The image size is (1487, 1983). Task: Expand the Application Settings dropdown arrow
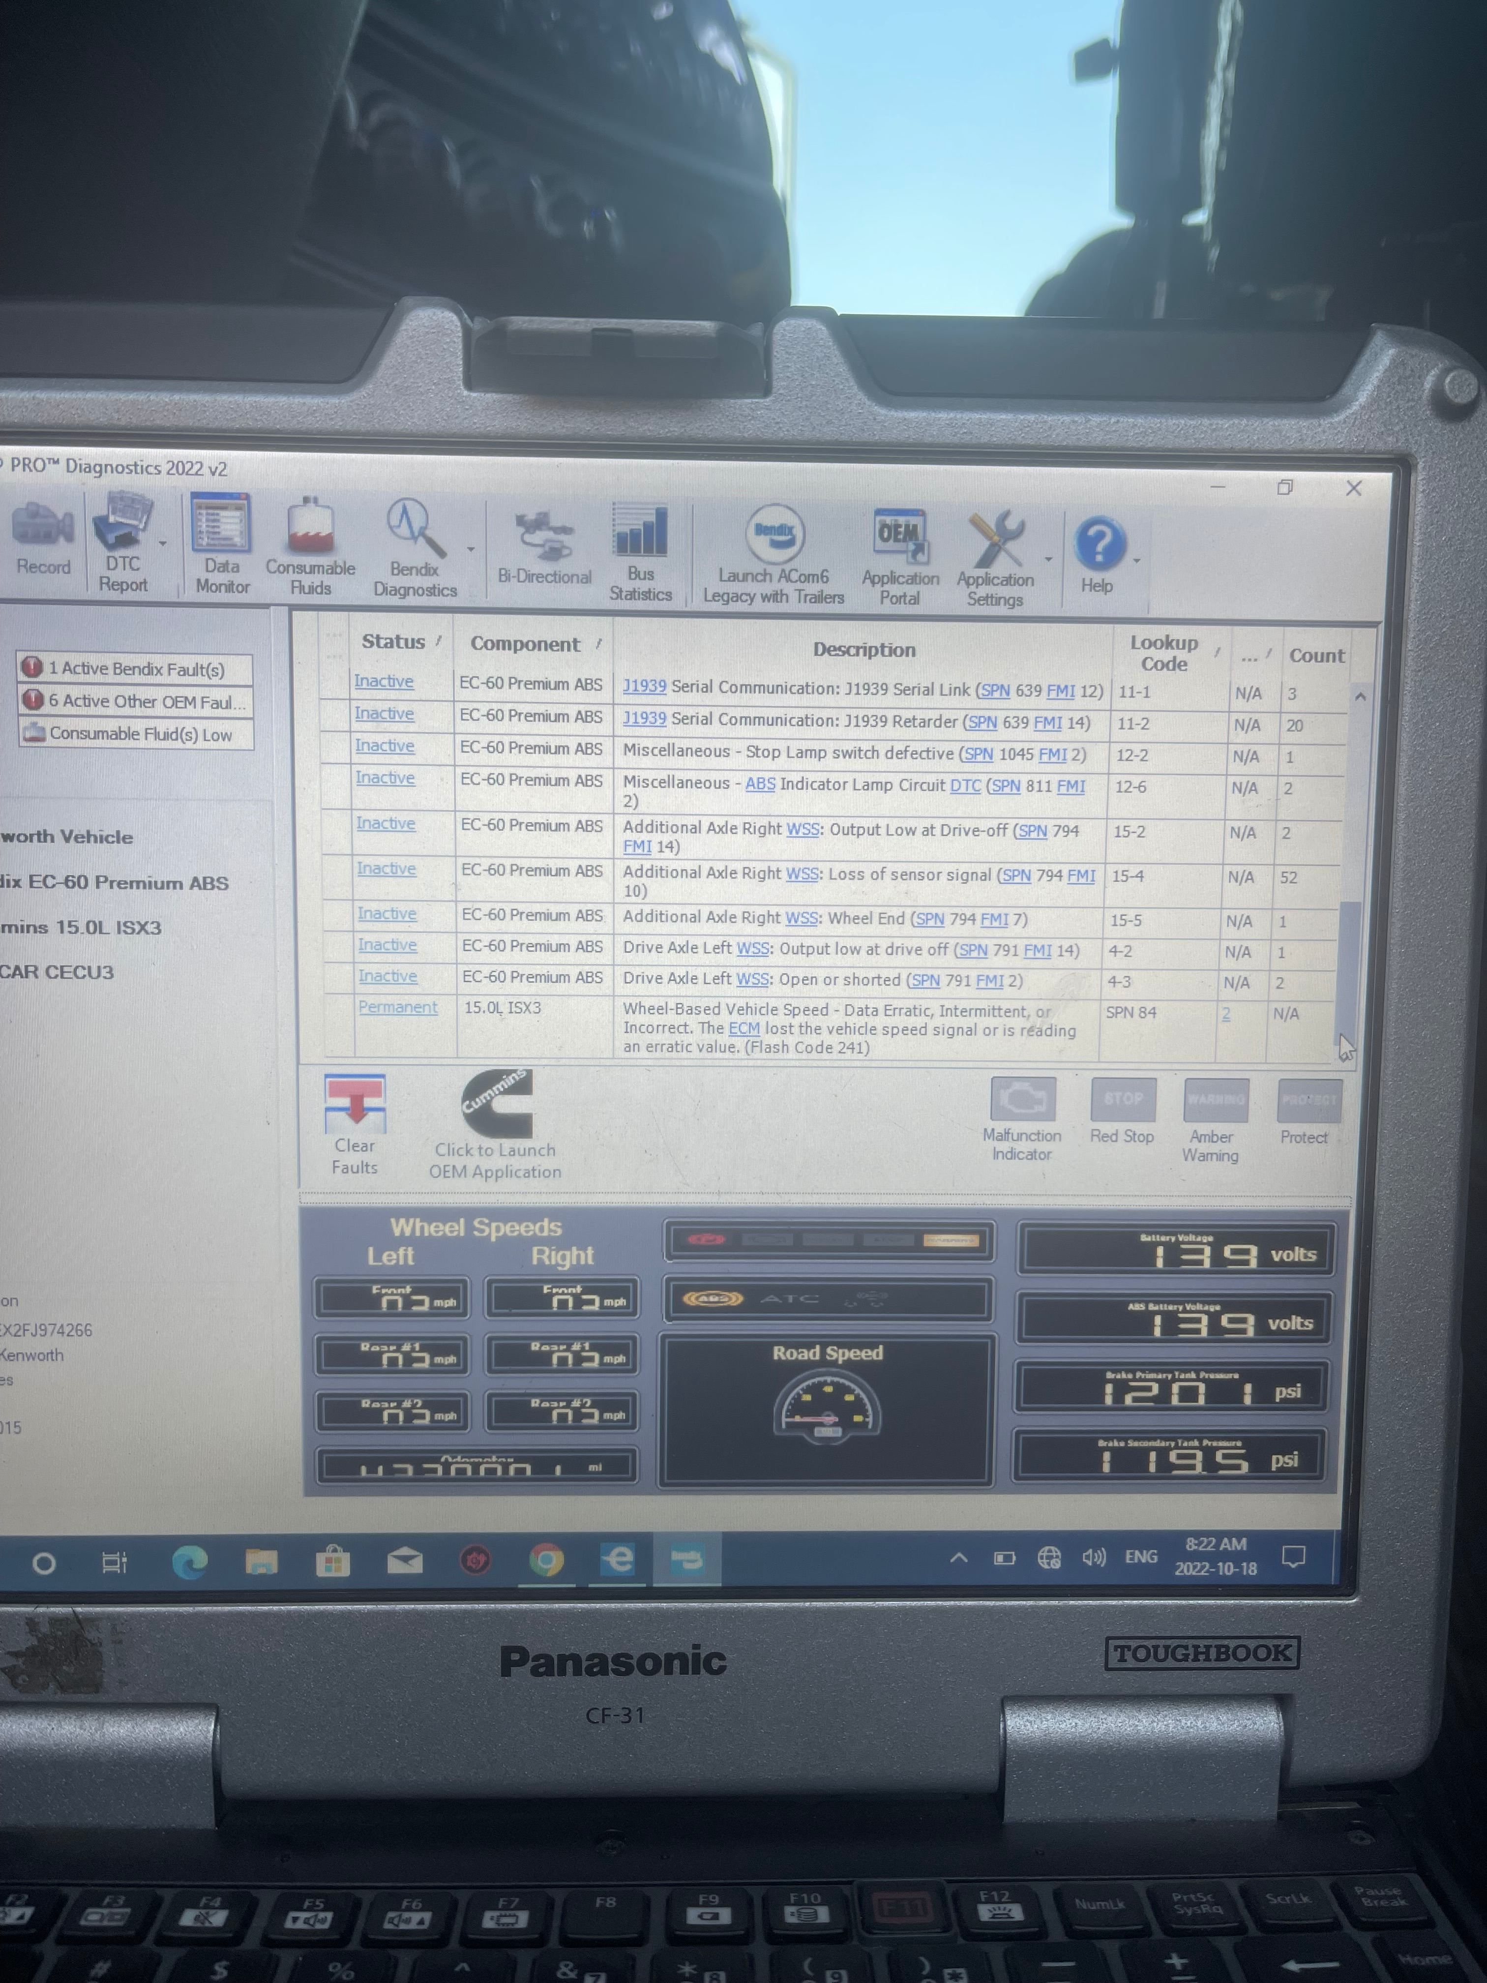(1048, 559)
